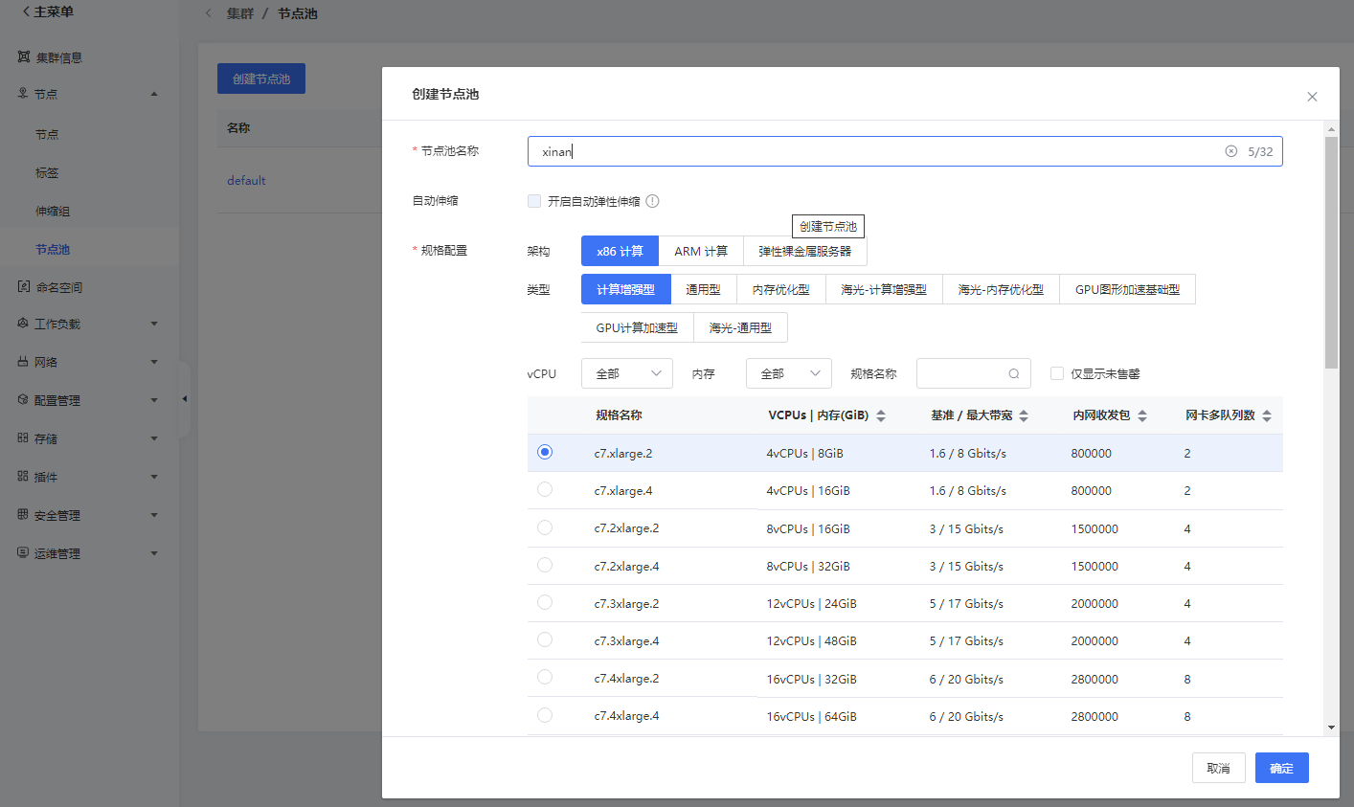
Task: Select the c7.3xlarge.4 radio button
Action: coord(545,639)
